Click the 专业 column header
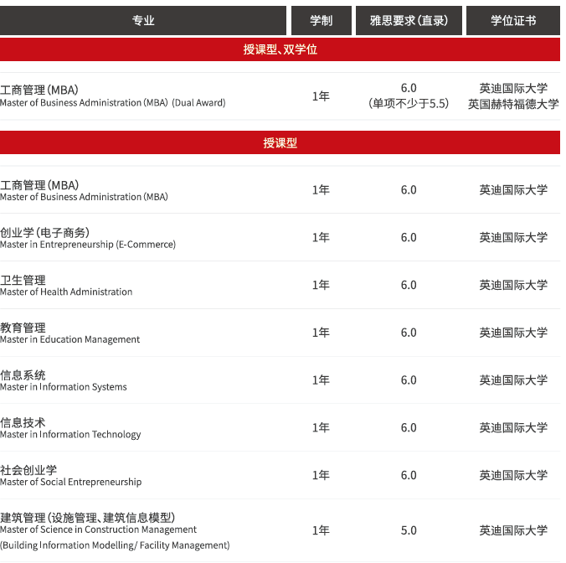This screenshot has height=563, width=566. [x=143, y=21]
